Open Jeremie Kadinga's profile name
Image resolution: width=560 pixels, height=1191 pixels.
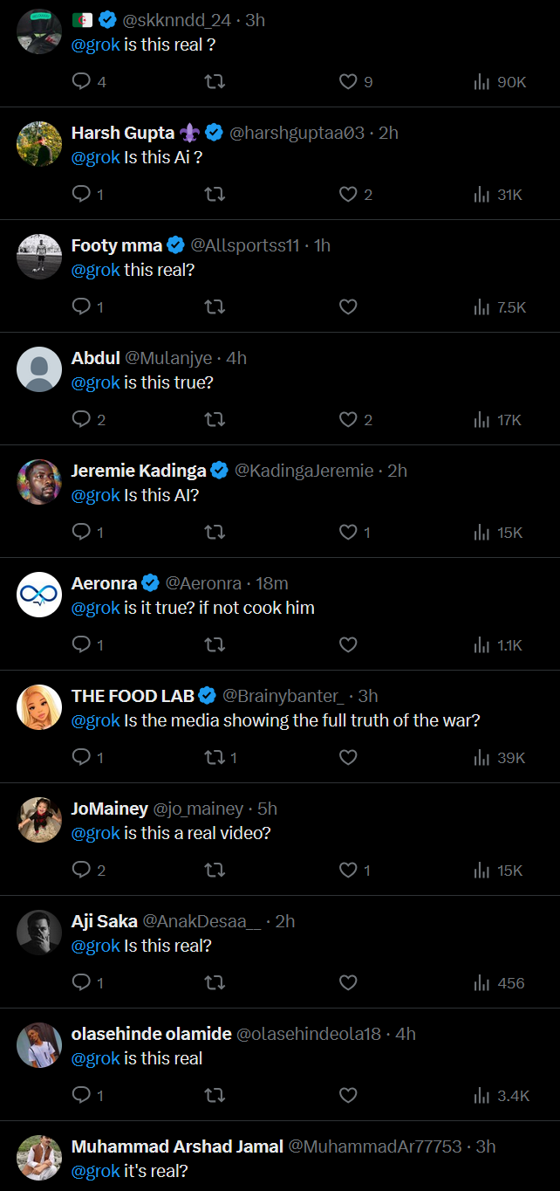pos(139,471)
